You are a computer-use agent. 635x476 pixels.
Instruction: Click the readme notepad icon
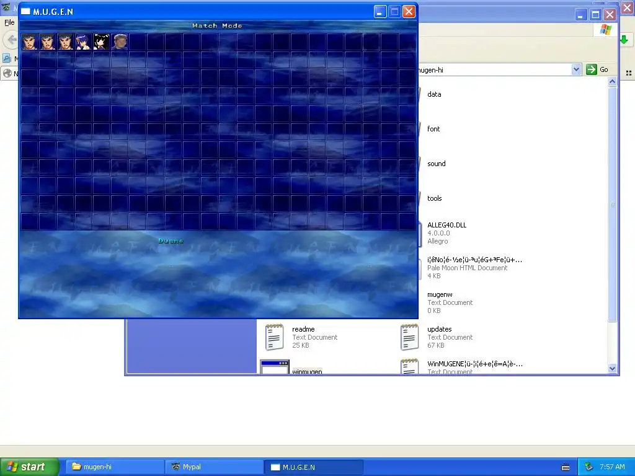[x=274, y=337]
